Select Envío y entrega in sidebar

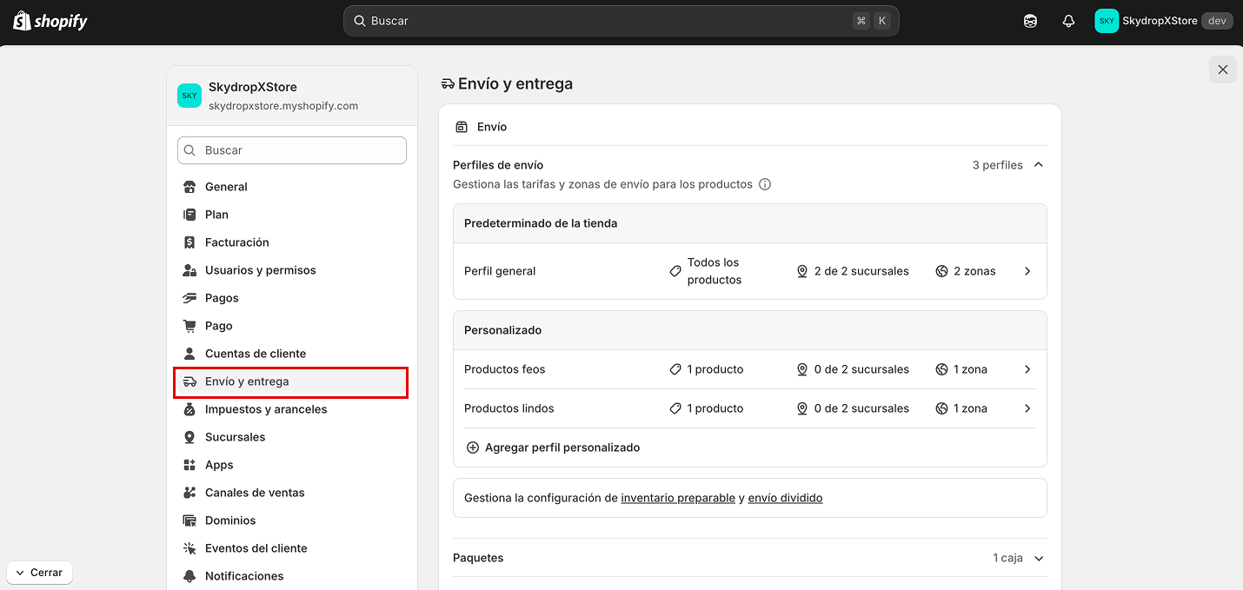(x=291, y=381)
